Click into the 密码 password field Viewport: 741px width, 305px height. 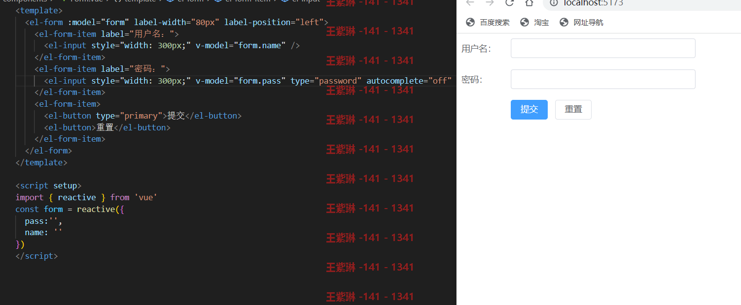click(x=603, y=79)
